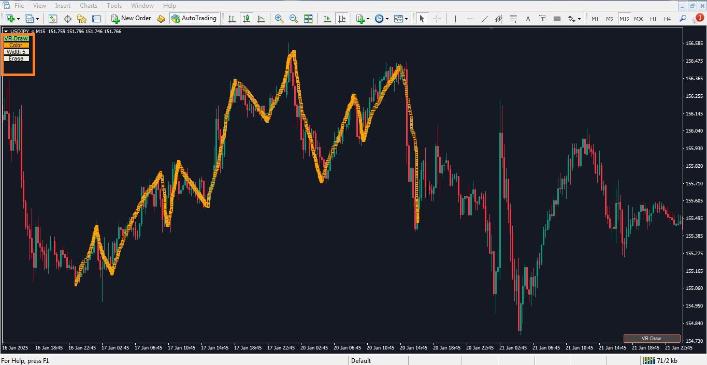Open the Window menu
Viewport: 707px width, 365px height.
(142, 6)
